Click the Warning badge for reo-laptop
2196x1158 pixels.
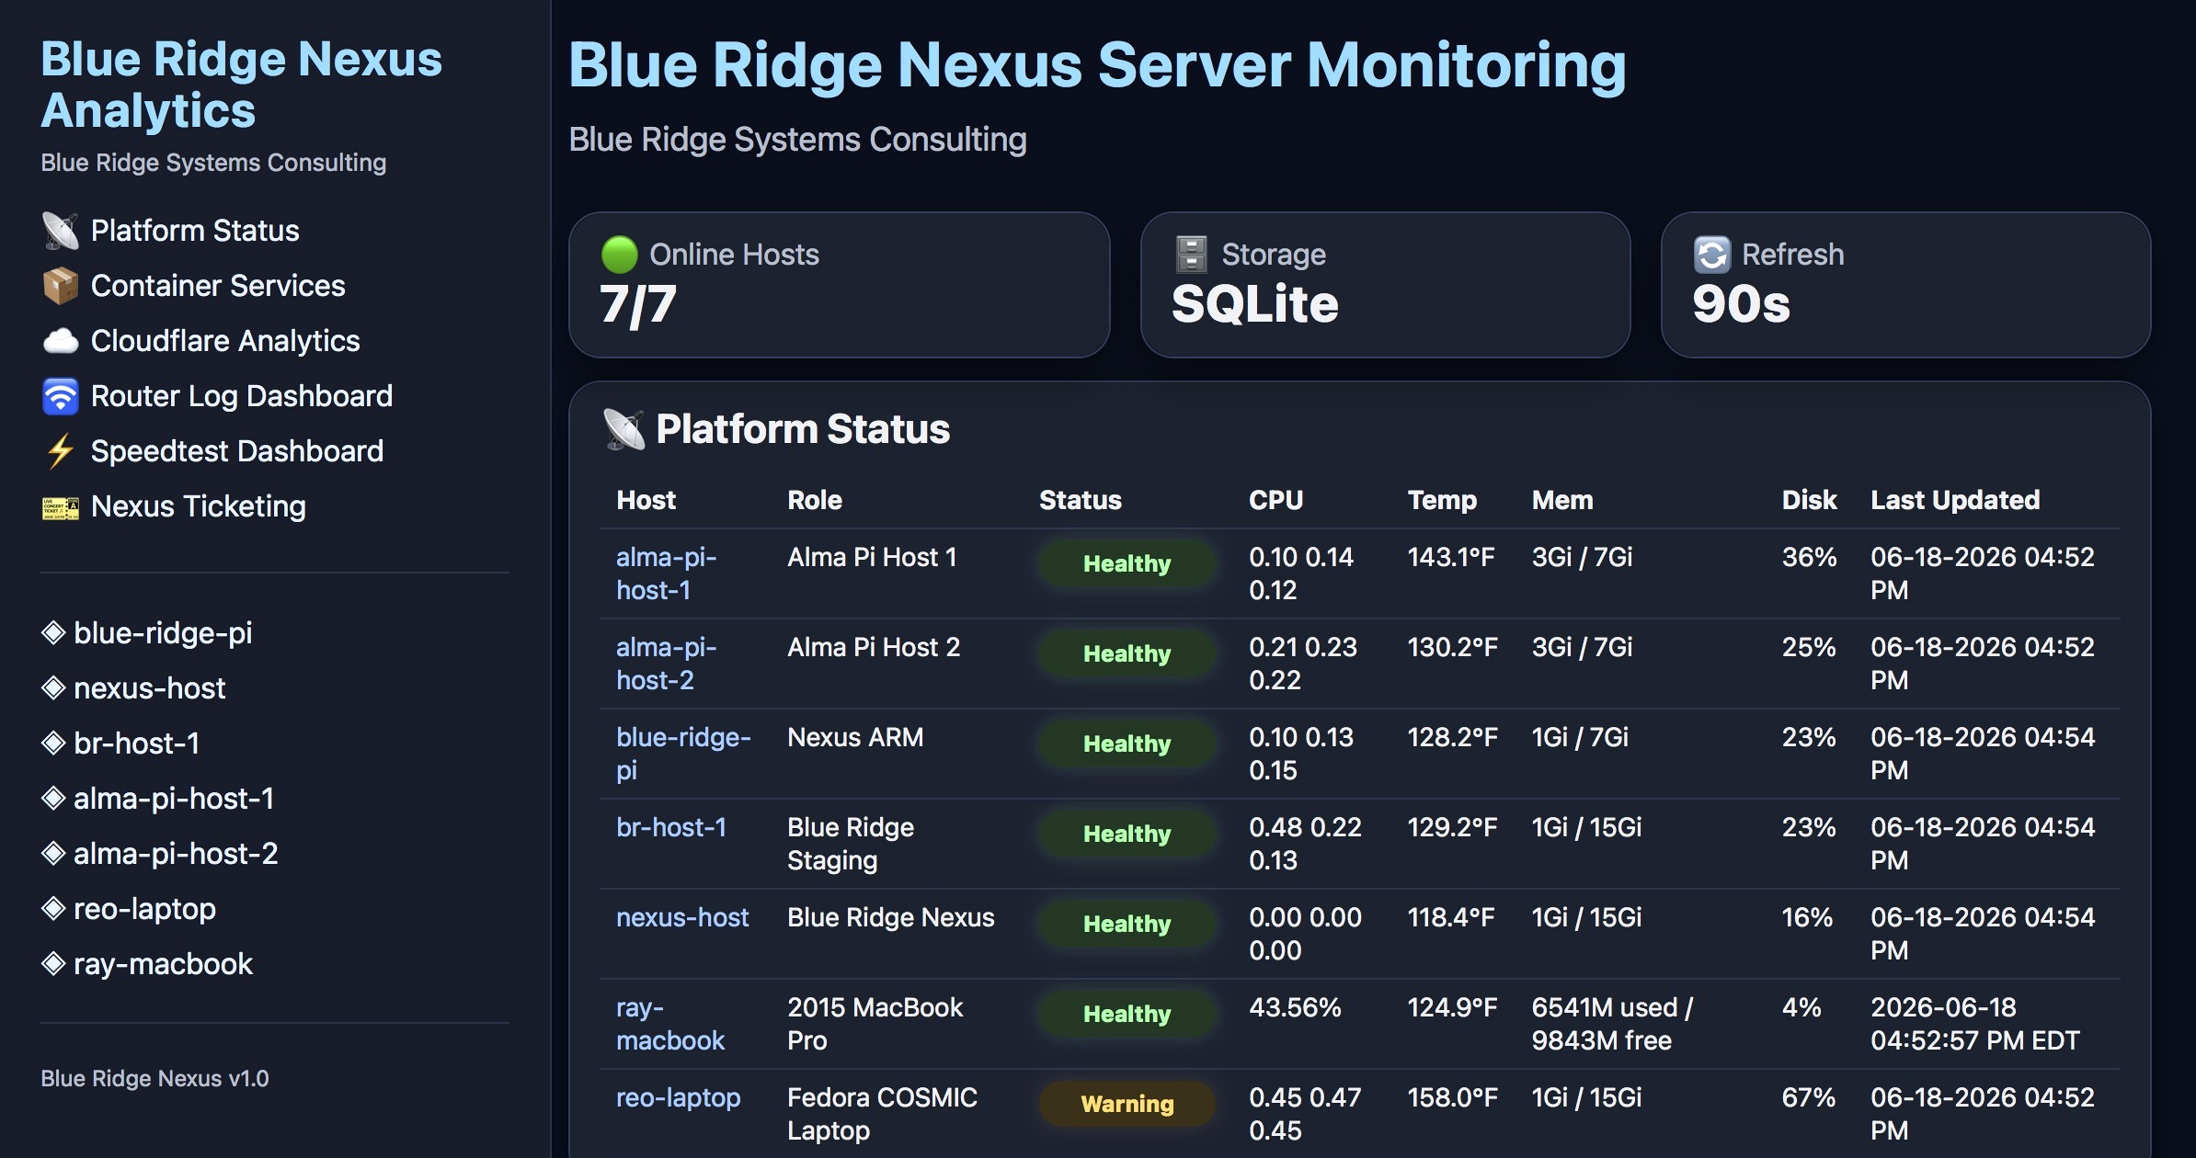(1127, 1104)
